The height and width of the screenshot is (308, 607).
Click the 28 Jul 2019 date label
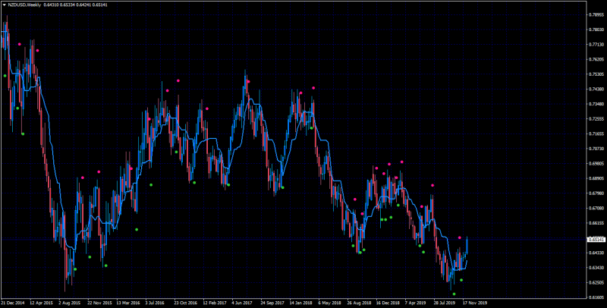(x=446, y=303)
